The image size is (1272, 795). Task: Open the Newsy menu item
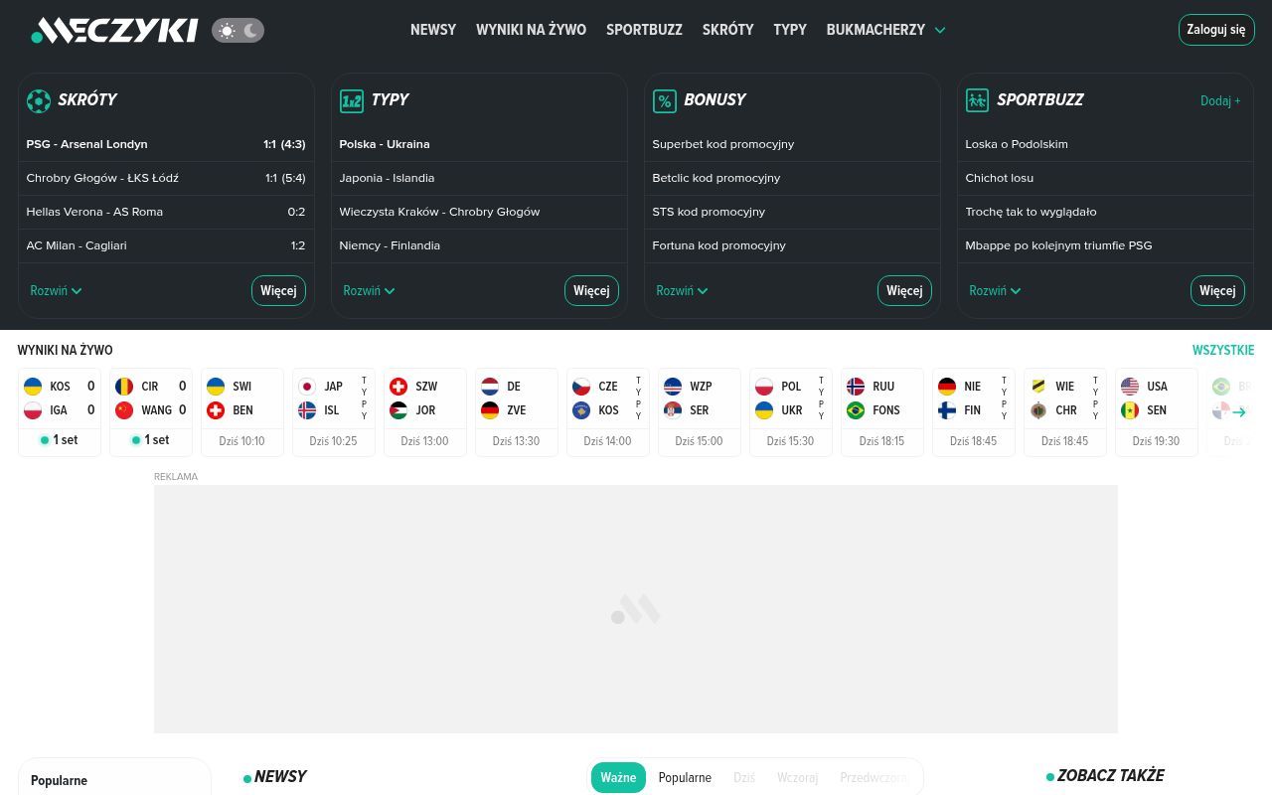coord(433,30)
